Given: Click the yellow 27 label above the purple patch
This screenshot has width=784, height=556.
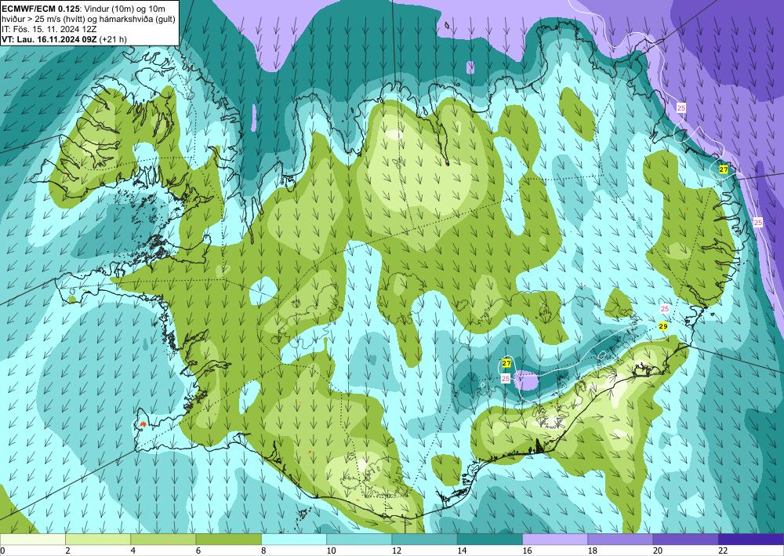Looking at the screenshot, I should coord(506,363).
